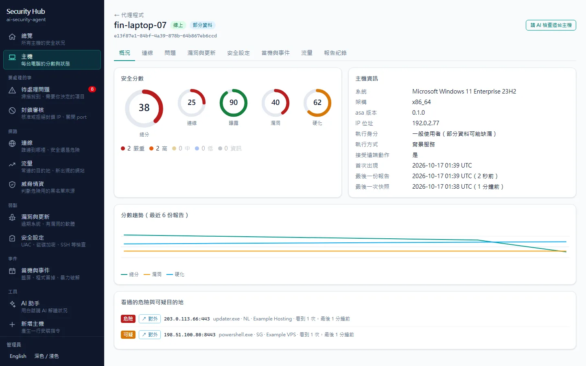Click the 漏洞 score gauge showing 40
Image resolution: width=586 pixels, height=366 pixels.
coord(276,103)
